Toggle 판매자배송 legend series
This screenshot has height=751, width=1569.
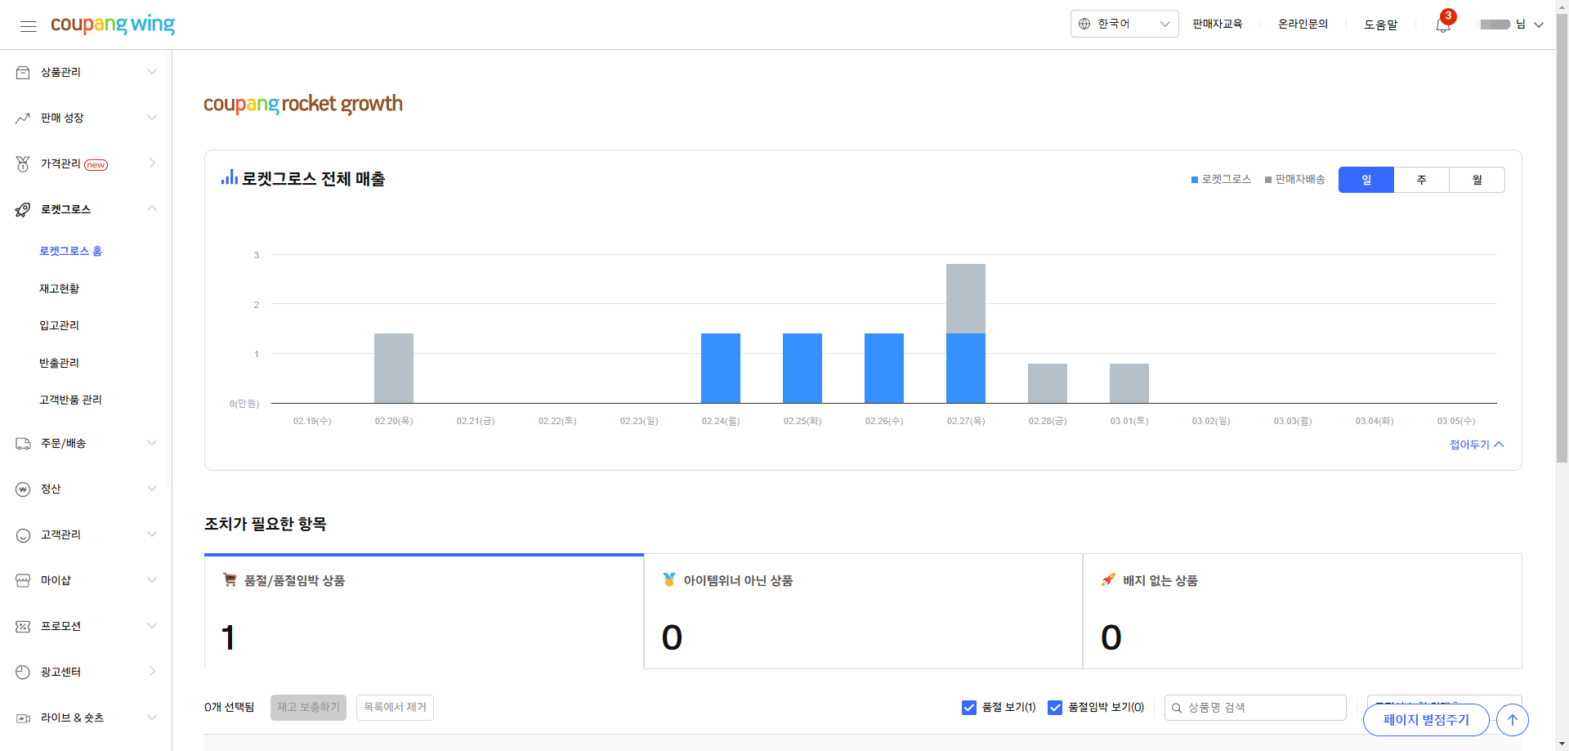pyautogui.click(x=1294, y=179)
